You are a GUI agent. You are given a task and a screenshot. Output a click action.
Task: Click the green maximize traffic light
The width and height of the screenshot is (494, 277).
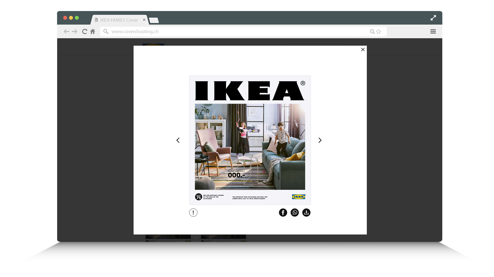click(x=77, y=18)
